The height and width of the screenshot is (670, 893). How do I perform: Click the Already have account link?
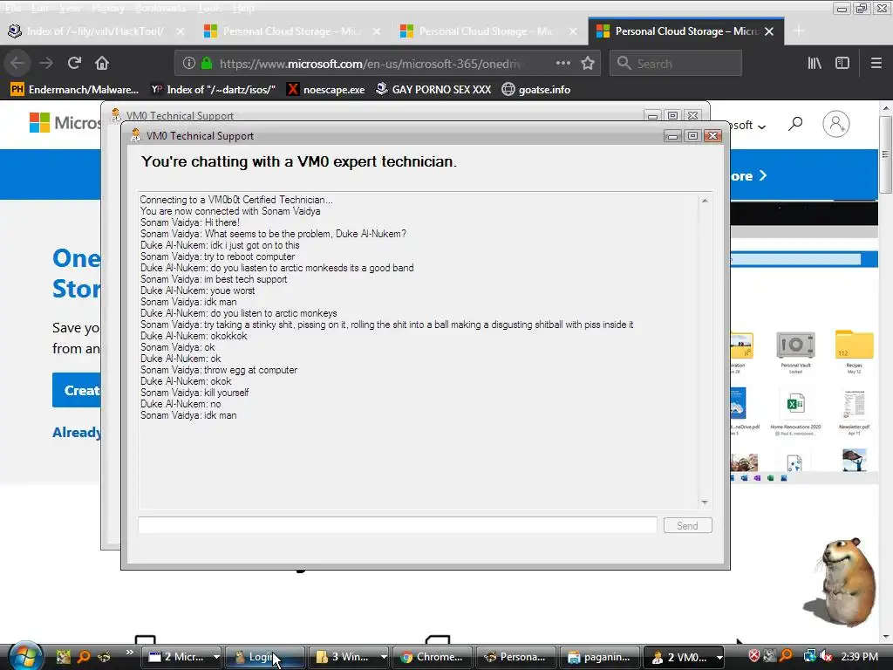coord(77,433)
